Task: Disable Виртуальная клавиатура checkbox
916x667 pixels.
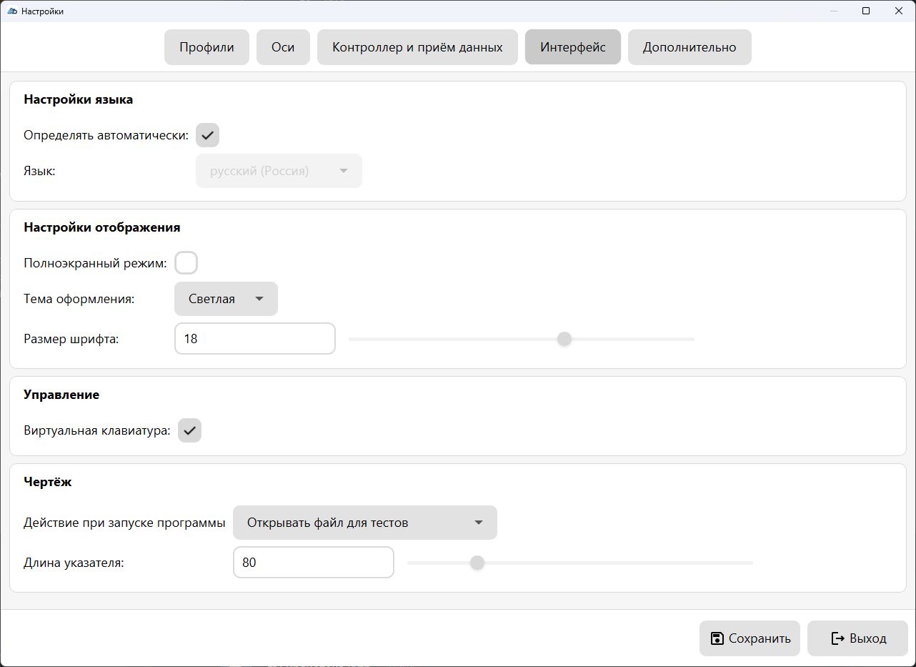Action: (189, 430)
